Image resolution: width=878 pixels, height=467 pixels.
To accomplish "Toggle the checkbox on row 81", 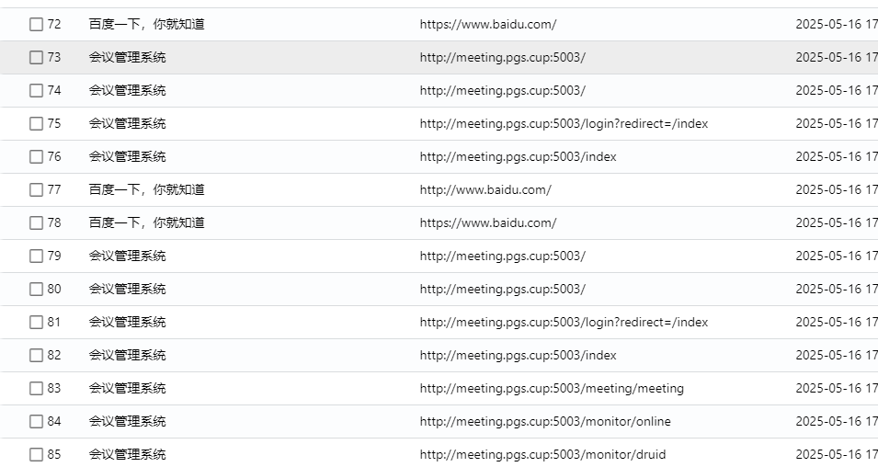I will 36,322.
